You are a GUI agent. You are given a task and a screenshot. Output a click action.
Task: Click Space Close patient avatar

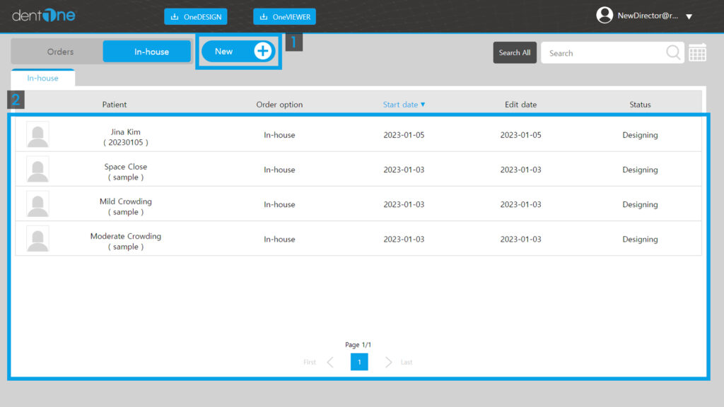pyautogui.click(x=37, y=170)
